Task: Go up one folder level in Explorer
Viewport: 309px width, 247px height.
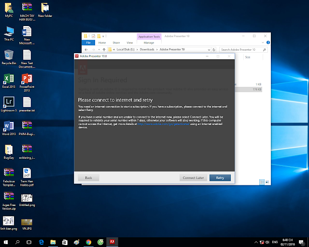Action: pyautogui.click(x=104, y=50)
